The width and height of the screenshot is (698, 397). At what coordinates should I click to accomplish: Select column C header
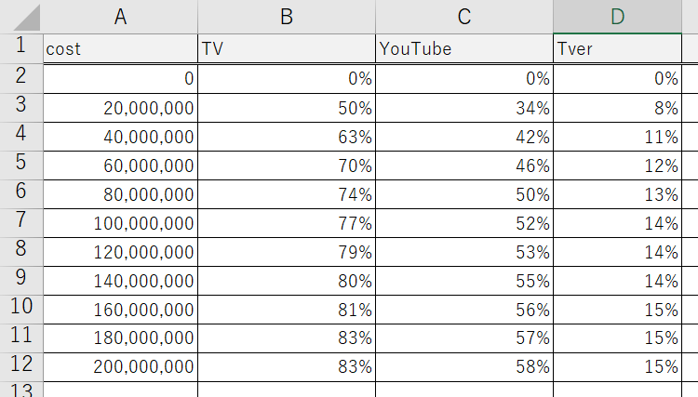click(x=463, y=17)
